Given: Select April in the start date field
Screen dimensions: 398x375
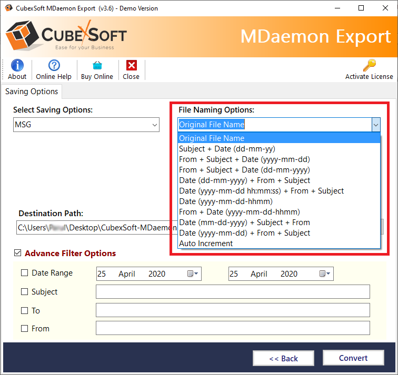Looking at the screenshot, I should [x=127, y=274].
